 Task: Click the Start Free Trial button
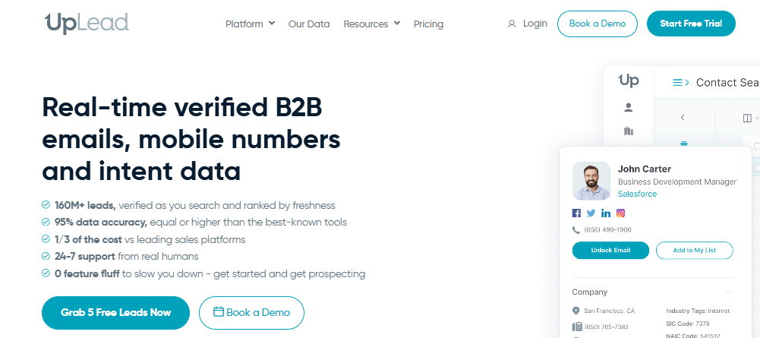[691, 24]
